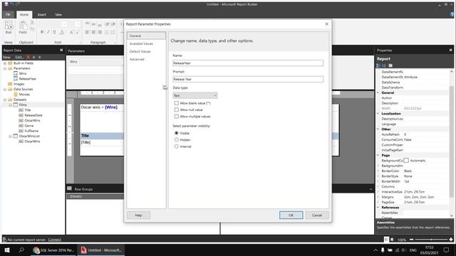The width and height of the screenshot is (456, 256).
Task: Collapse the Parameters tree node
Action: (5, 68)
